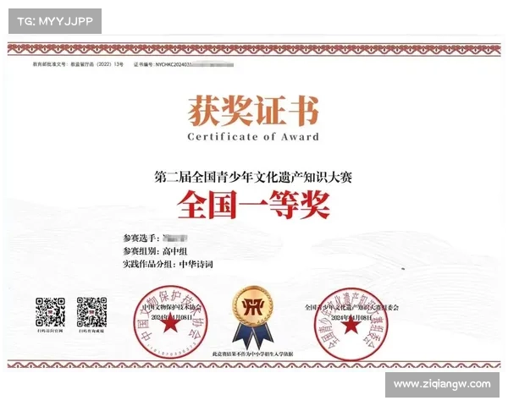The image size is (508, 406).
Task: Click the 中国文物保护技术协会 round red seal
Action: click(171, 322)
